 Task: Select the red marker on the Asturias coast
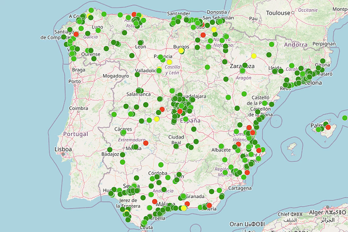134,14
